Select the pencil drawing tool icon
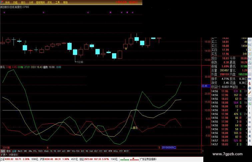252x162 pixels. pyautogui.click(x=250, y=92)
